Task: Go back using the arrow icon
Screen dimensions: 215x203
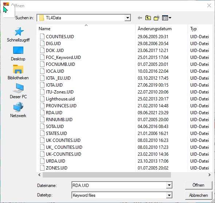Action: pos(140,18)
